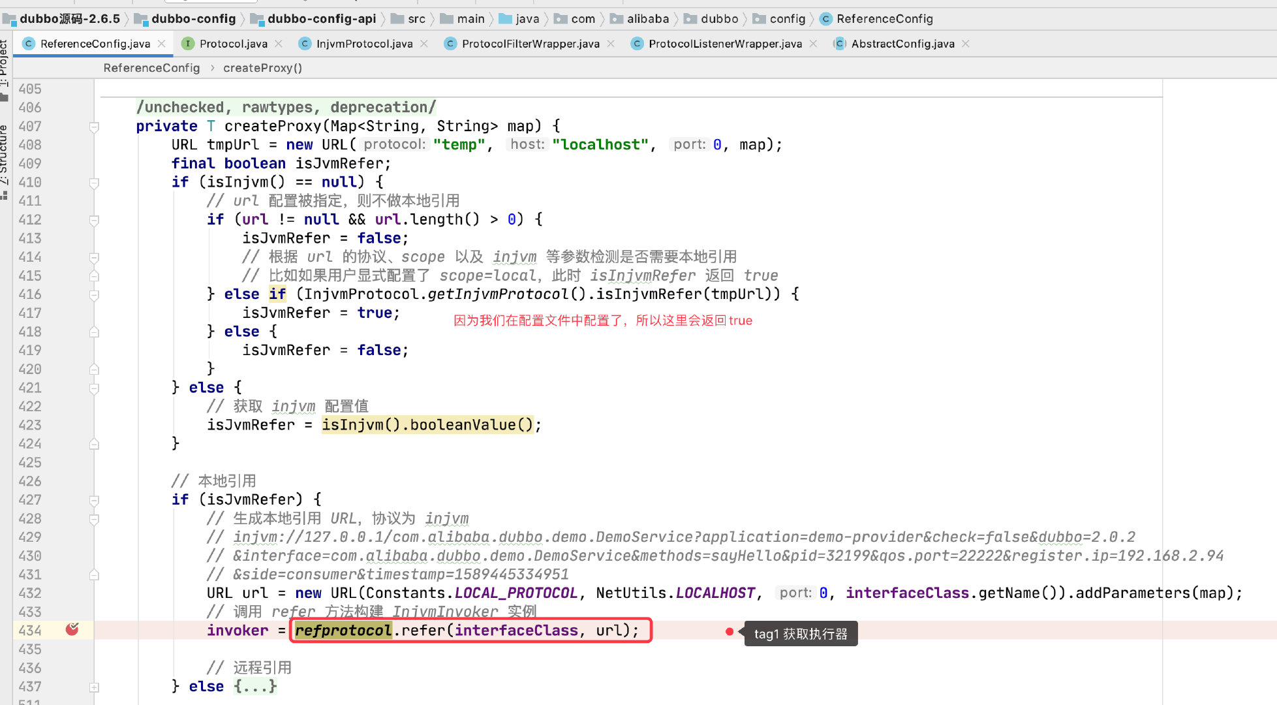Open the main folder in navigation bar
This screenshot has height=705, width=1277.
(x=470, y=19)
